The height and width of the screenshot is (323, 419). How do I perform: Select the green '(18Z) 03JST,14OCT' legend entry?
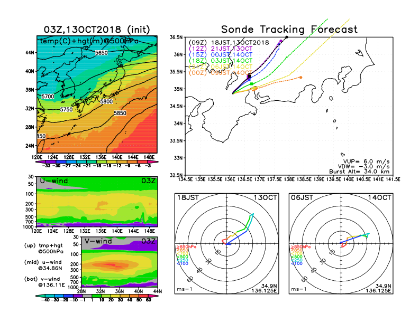point(221,61)
